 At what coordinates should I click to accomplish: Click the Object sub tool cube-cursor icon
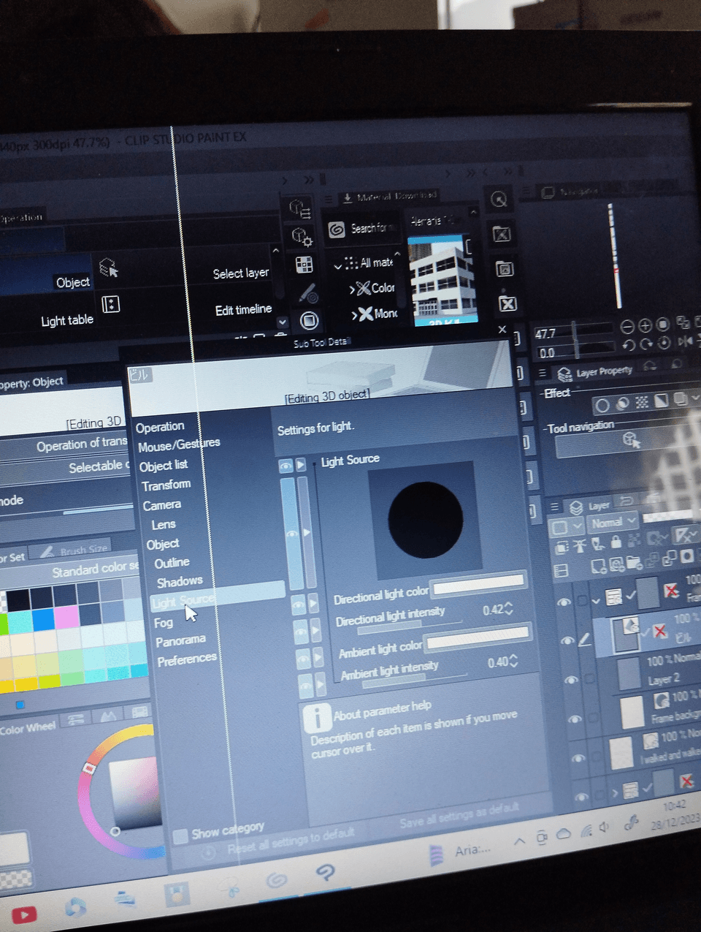(x=108, y=268)
